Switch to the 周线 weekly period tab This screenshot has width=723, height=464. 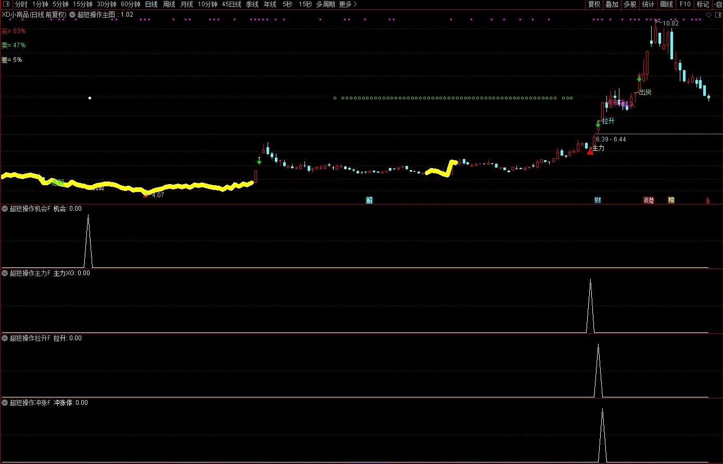[x=169, y=4]
